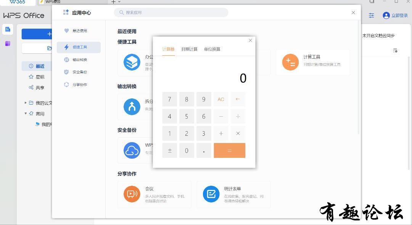
Task: Click the 搜索应用 search field
Action: tap(171, 12)
